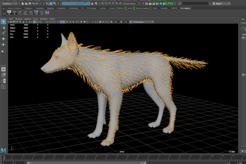This screenshot has width=246, height=164.
Task: Open the viewport Renderer menu
Action: coord(44,19)
